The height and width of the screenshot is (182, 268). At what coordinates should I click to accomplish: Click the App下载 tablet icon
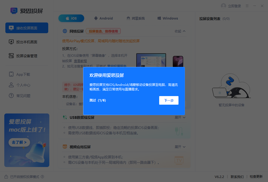11,74
